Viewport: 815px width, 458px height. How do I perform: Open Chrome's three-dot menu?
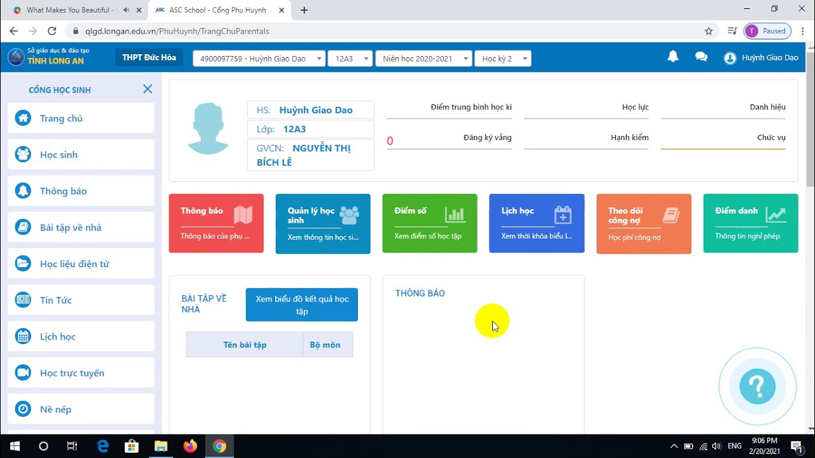(x=802, y=31)
